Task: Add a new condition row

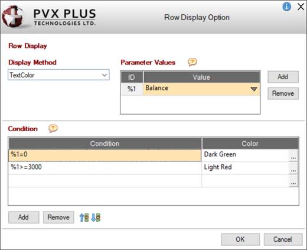Action: point(24,217)
